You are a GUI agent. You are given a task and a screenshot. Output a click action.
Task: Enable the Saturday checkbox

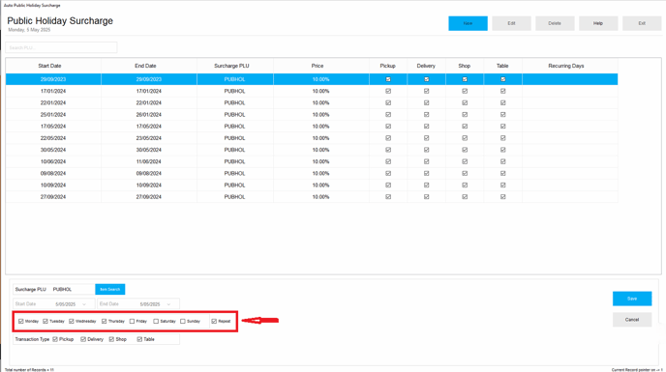(x=156, y=321)
